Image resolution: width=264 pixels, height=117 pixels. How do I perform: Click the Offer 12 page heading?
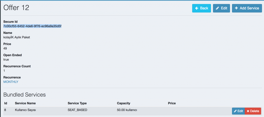click(16, 8)
